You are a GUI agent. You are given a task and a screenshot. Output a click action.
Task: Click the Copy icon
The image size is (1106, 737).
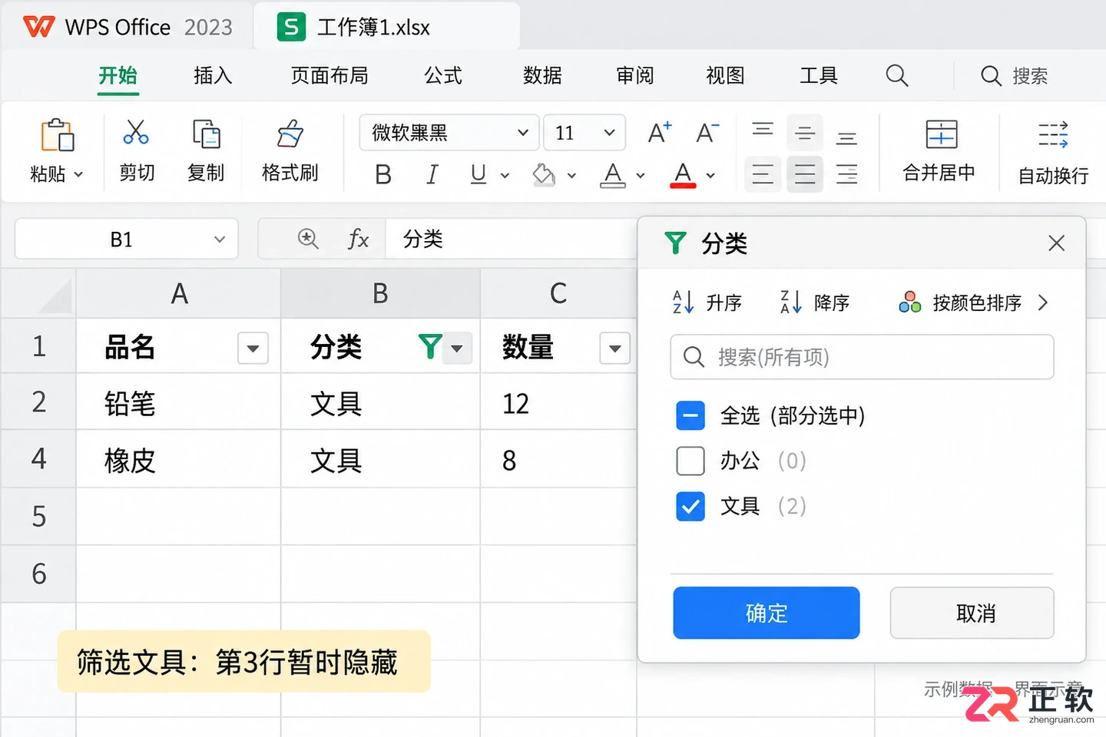[x=206, y=134]
